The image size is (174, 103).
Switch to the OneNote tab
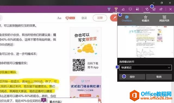coord(127,19)
